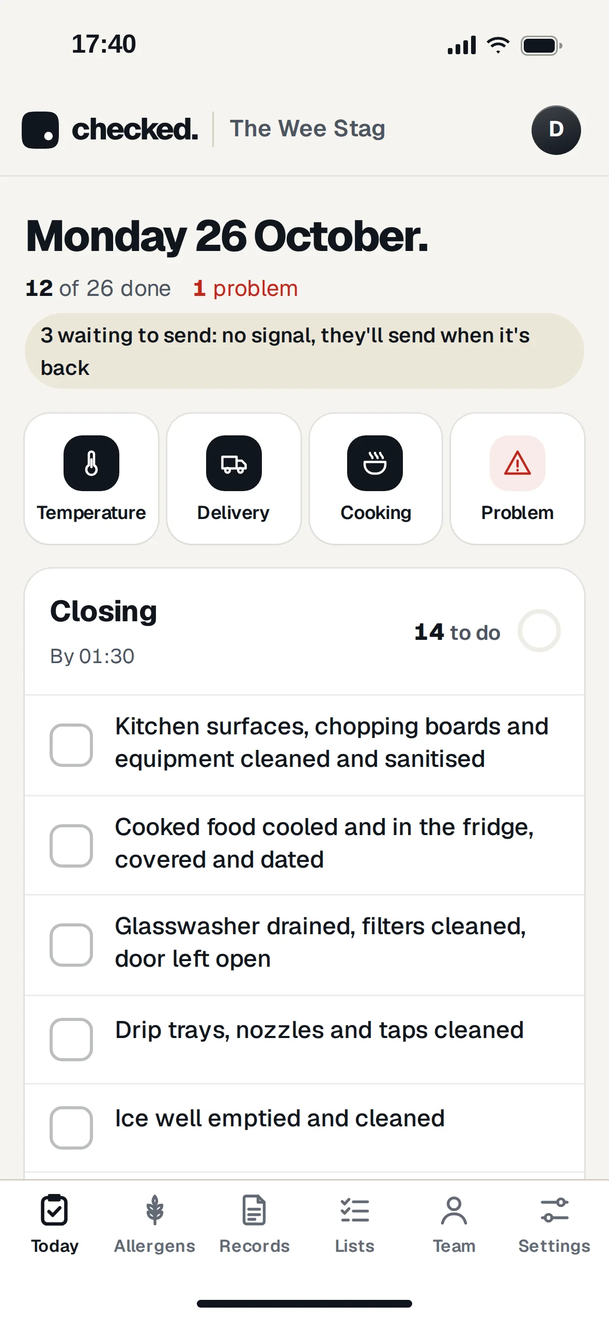Mark Glasswasher drained as done
The width and height of the screenshot is (609, 1320).
pos(71,945)
